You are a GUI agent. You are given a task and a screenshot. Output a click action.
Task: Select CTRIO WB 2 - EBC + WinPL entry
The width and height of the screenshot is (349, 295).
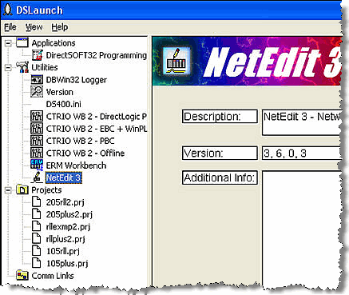point(96,129)
